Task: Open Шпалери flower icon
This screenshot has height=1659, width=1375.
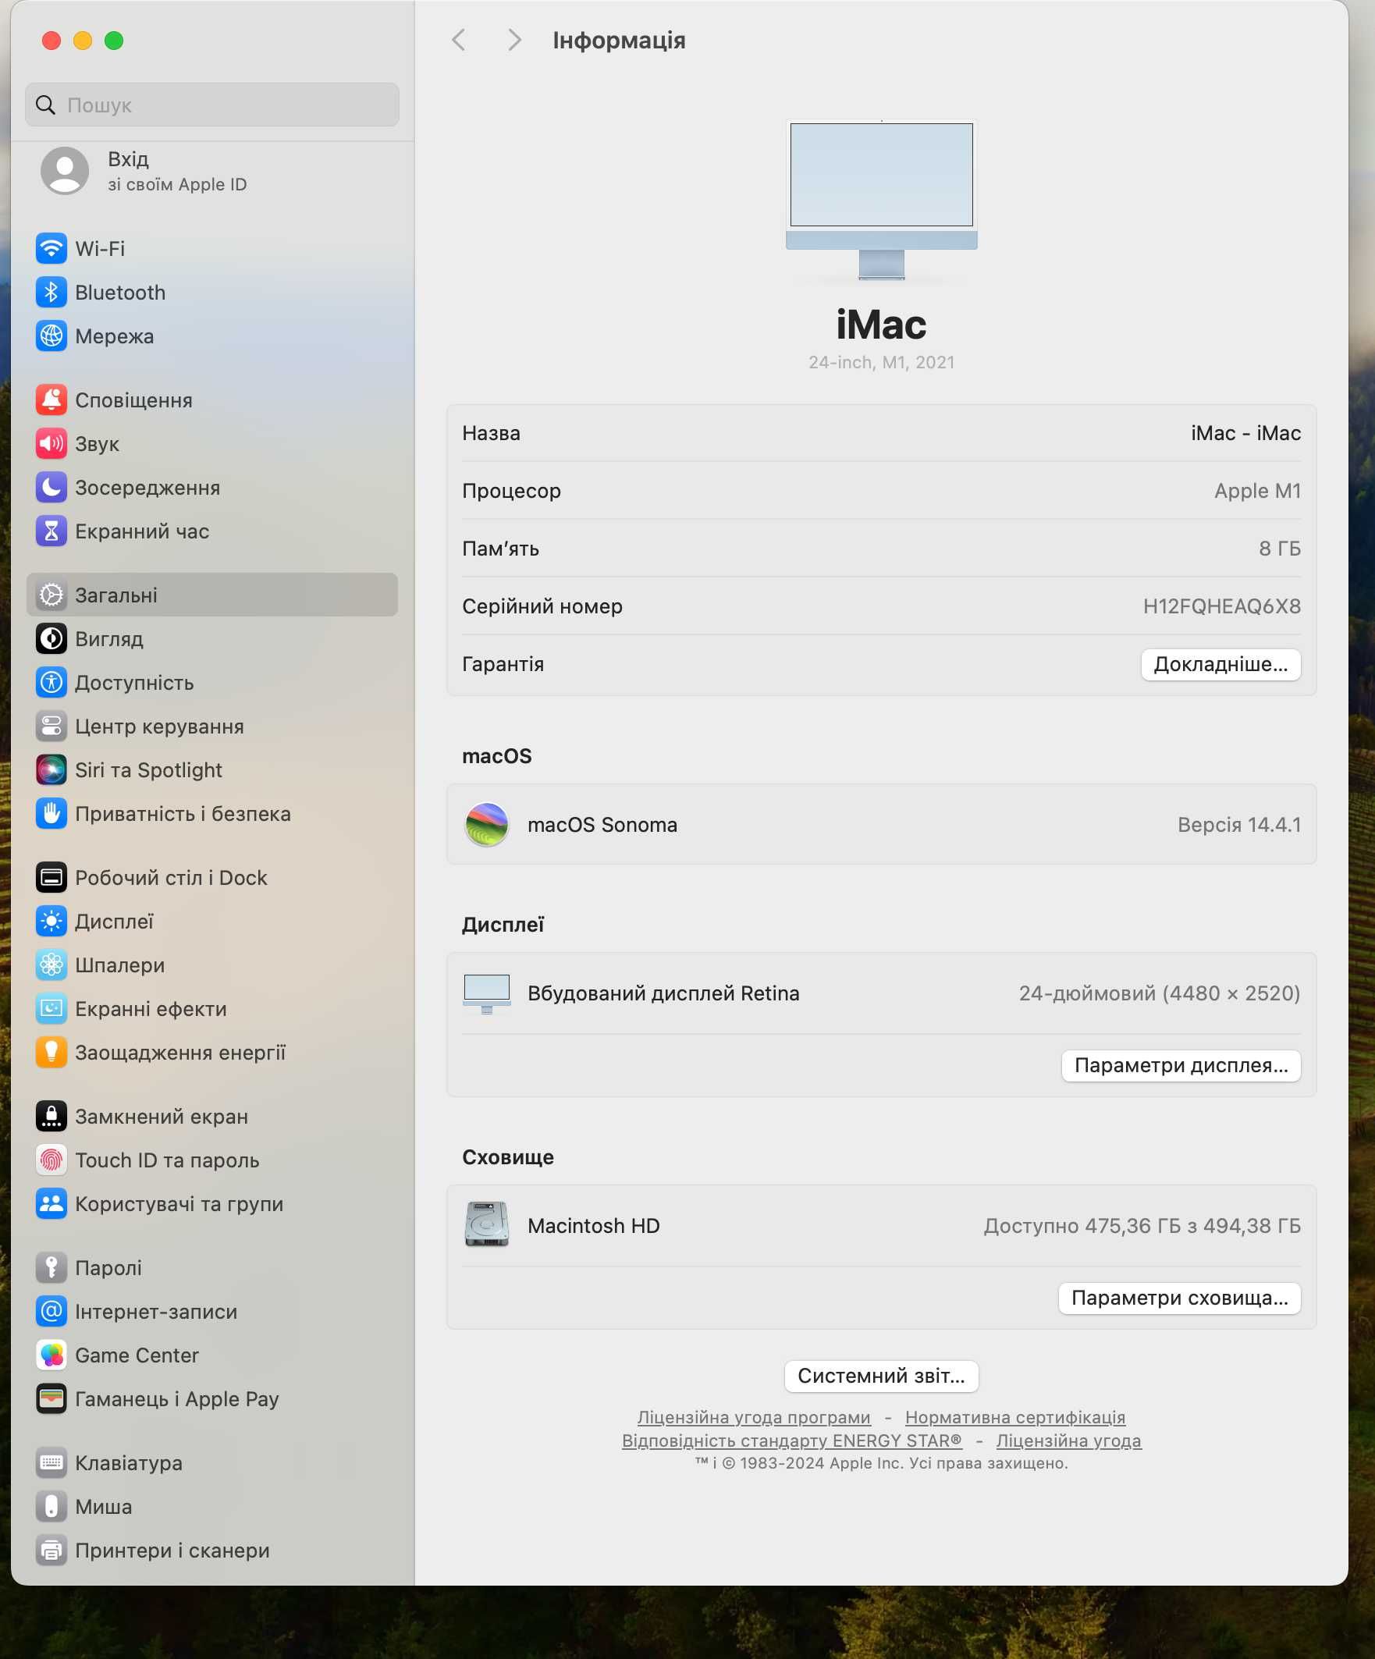Action: click(x=52, y=964)
